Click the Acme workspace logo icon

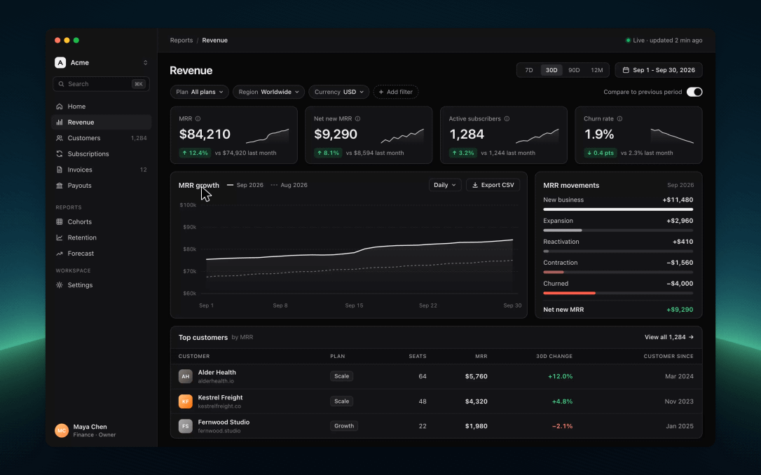coord(60,62)
